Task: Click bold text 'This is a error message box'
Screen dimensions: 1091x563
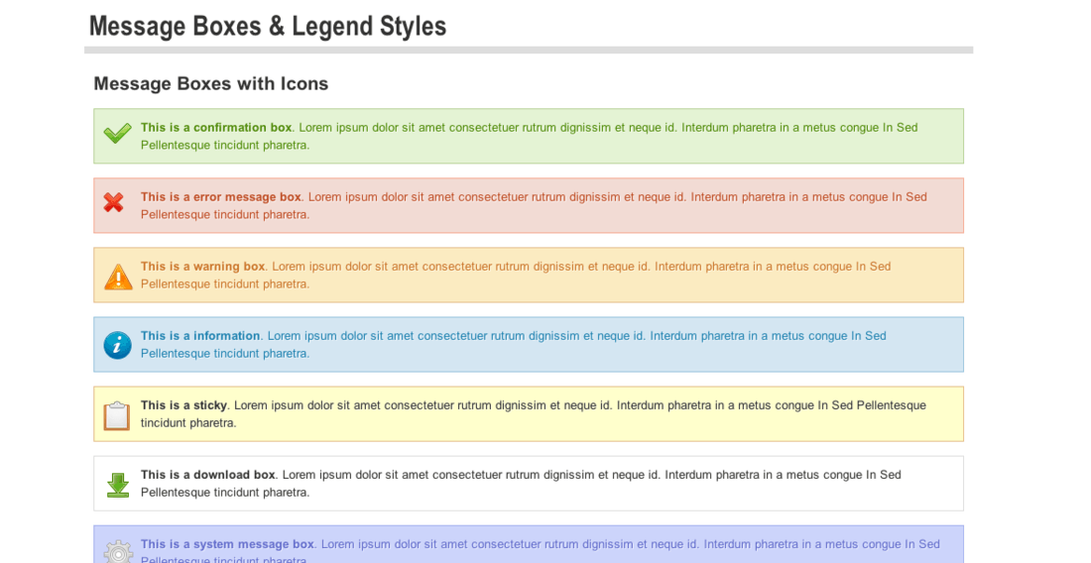Action: point(220,196)
